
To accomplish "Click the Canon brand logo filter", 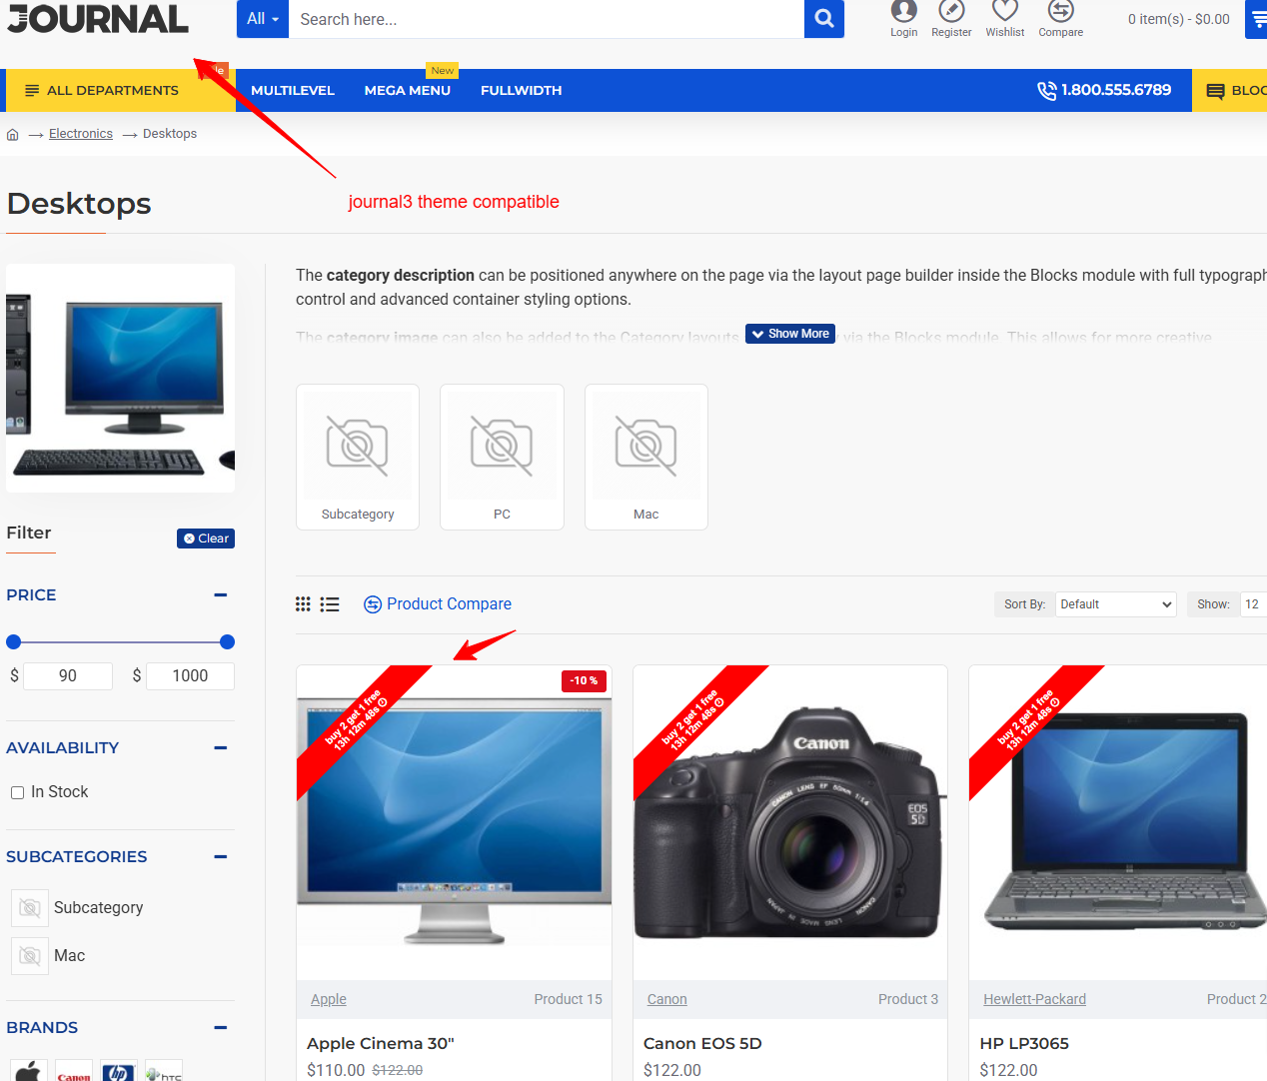I will [x=74, y=1071].
